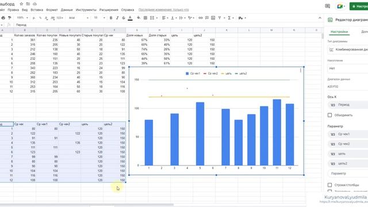Screen dimensions: 368x207
Task: Click the Ср чек1 legend entry
Action: 193,74
